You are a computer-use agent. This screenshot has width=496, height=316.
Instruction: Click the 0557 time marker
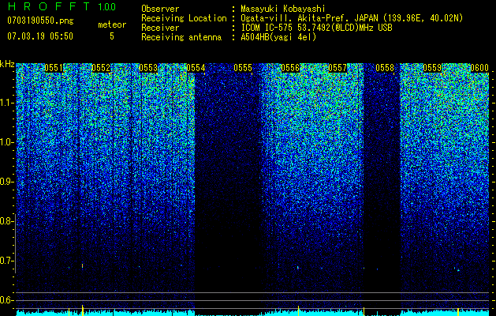coord(338,68)
